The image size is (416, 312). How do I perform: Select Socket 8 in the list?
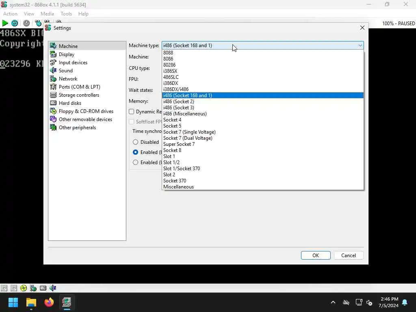pos(263,150)
